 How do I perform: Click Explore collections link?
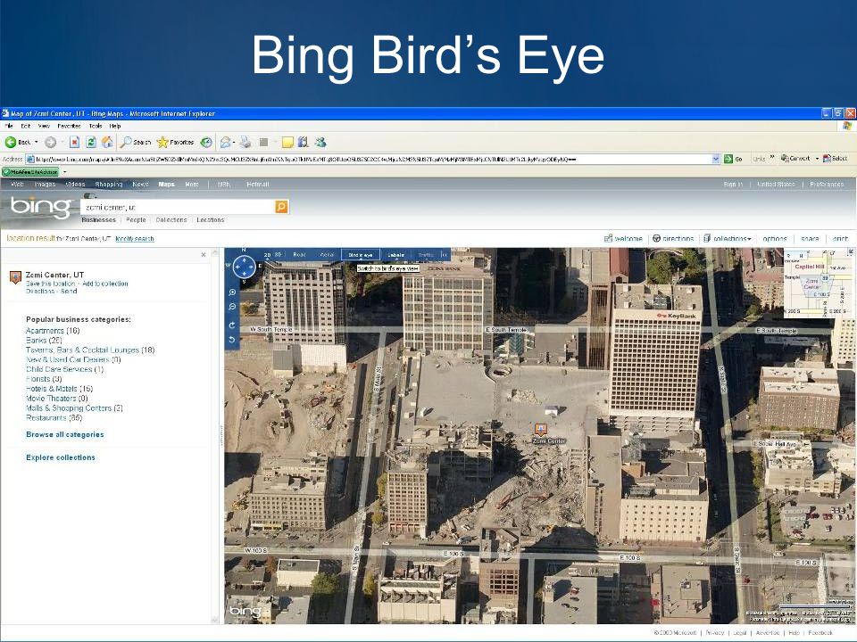point(61,457)
